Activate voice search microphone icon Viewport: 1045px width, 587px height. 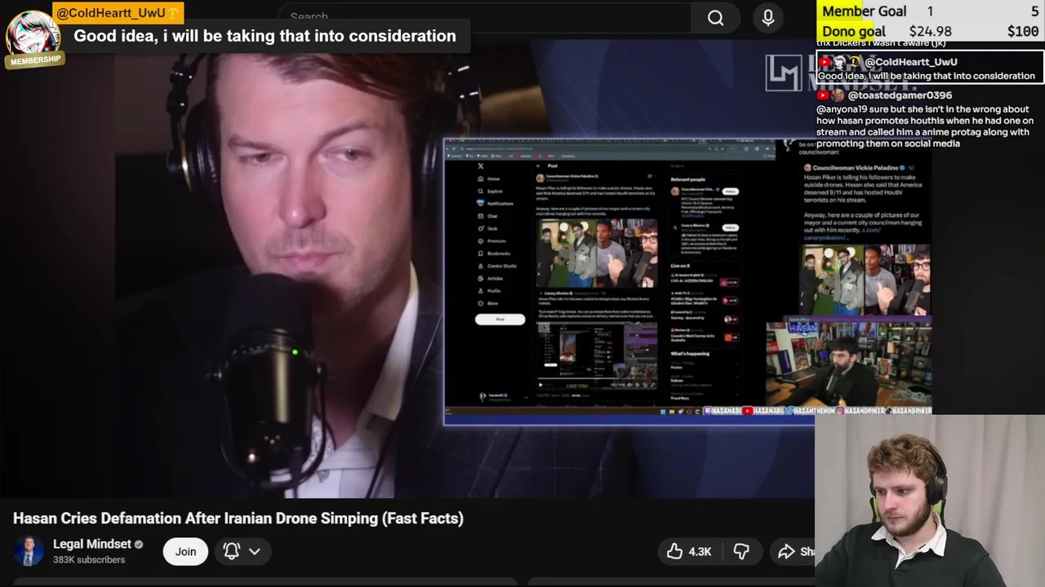pyautogui.click(x=767, y=17)
